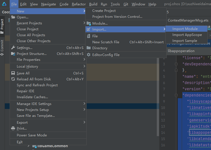Image resolution: width=211 pixels, height=150 pixels.
Task: Switch to ContextManagerMsg.ets editor tab
Action: coord(188,20)
